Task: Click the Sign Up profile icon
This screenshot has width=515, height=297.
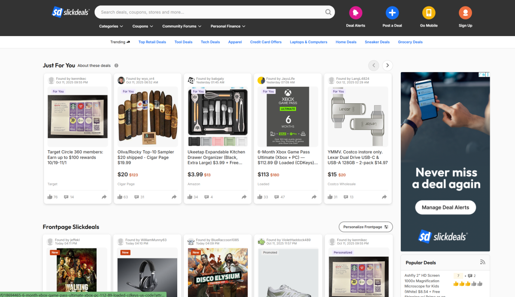Action: (465, 13)
